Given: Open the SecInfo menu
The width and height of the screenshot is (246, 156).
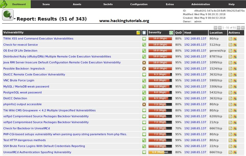Looking at the screenshot, I should coord(108,4).
